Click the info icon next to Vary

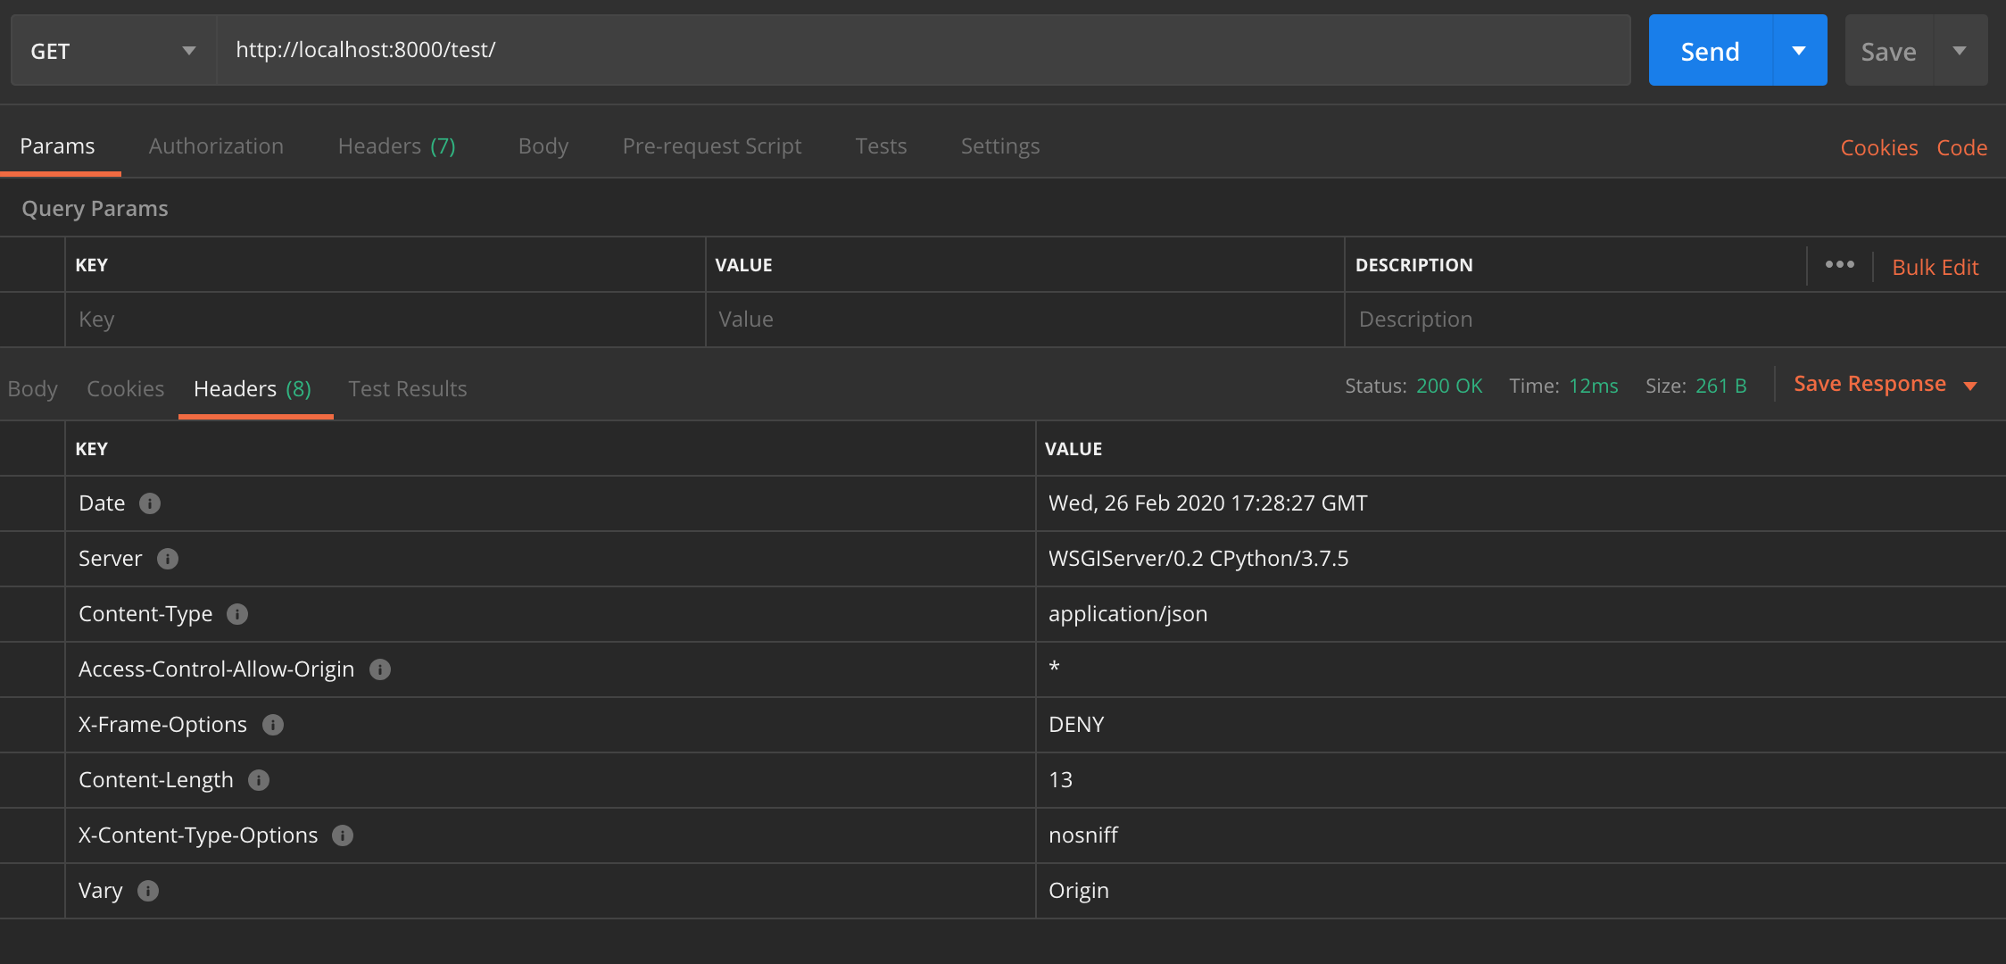coord(148,891)
